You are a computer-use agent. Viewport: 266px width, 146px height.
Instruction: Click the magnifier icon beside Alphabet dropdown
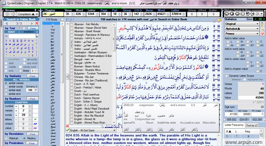(262, 29)
